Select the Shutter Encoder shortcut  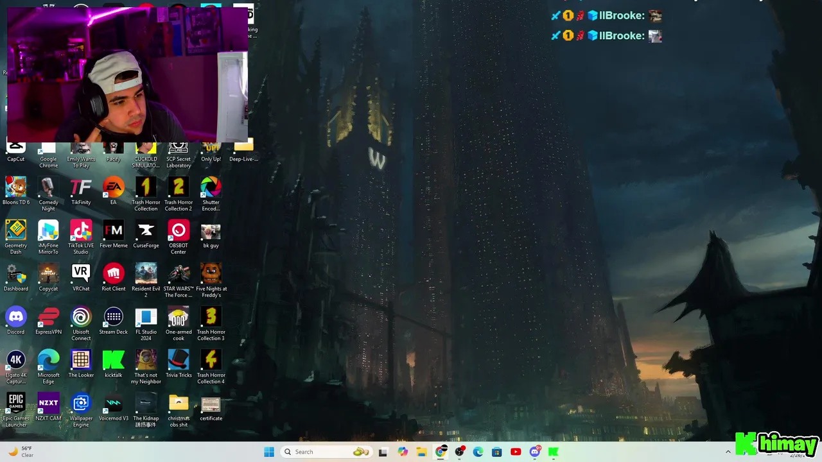pyautogui.click(x=211, y=194)
